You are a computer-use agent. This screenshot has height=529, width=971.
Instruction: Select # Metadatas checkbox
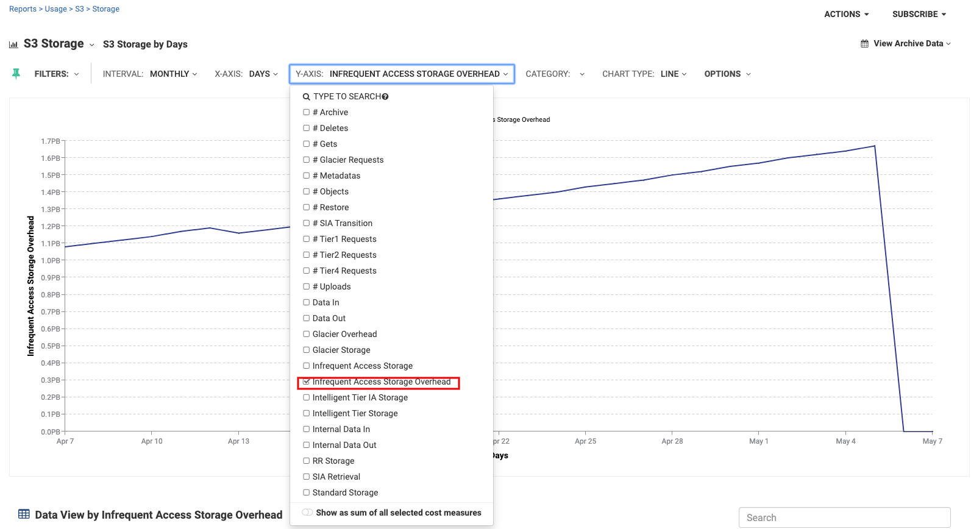click(307, 176)
